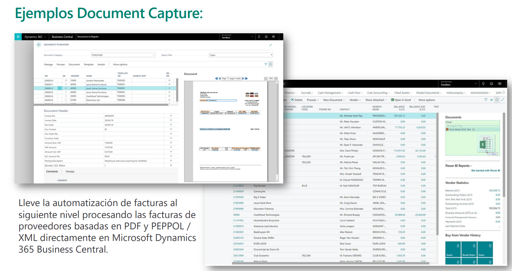Click the collapse page icon in Documents to Register
Image resolution: width=512 pixels, height=271 pixels.
click(271, 45)
